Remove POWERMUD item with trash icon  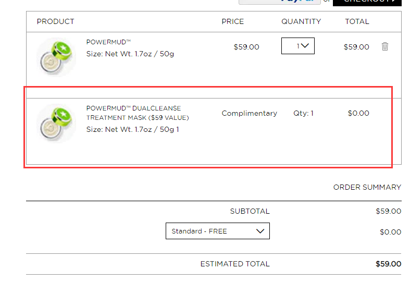point(384,46)
